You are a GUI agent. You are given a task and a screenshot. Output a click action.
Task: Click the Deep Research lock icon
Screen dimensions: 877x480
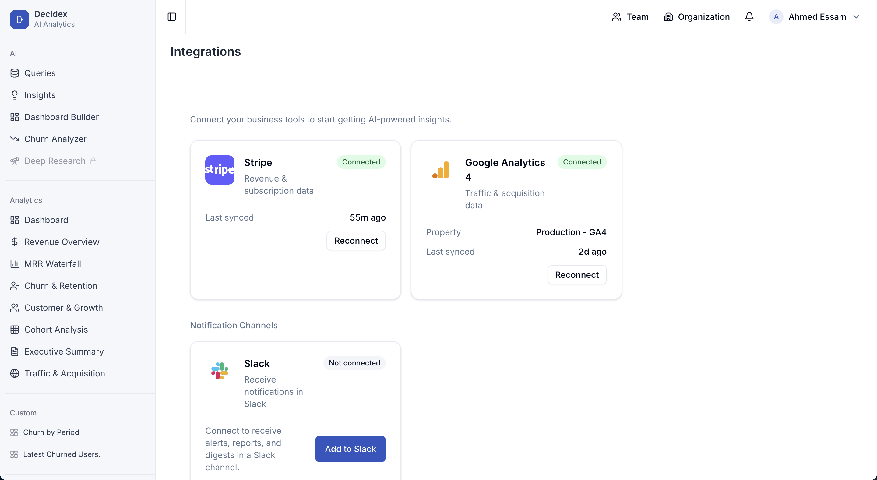click(93, 161)
